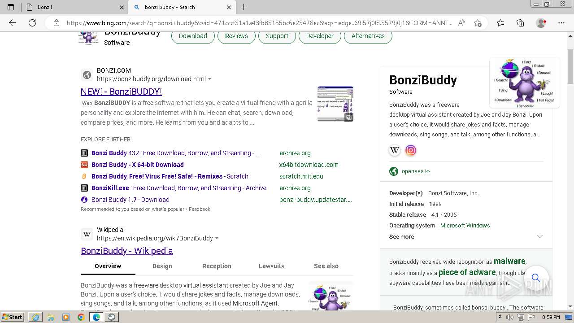Open the BonziBuddy - Wikipedia result
The width and height of the screenshot is (574, 323).
point(127,251)
